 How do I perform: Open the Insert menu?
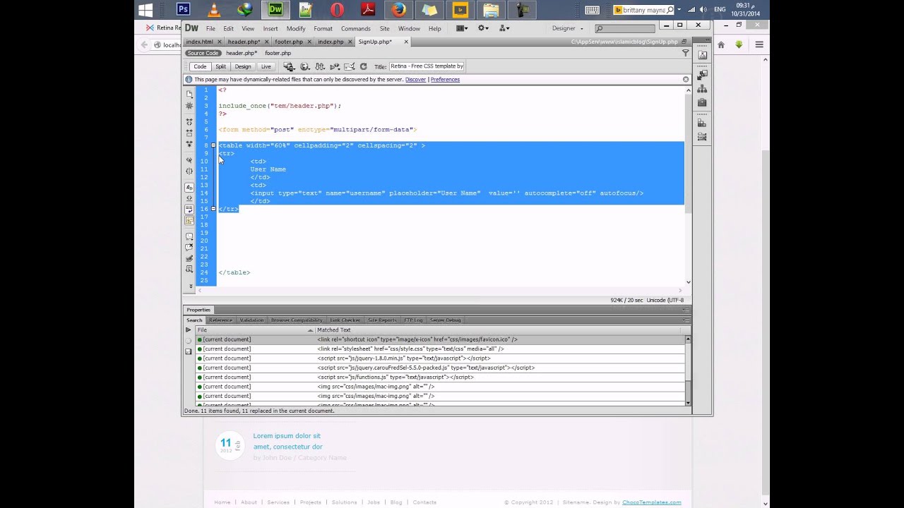(270, 29)
